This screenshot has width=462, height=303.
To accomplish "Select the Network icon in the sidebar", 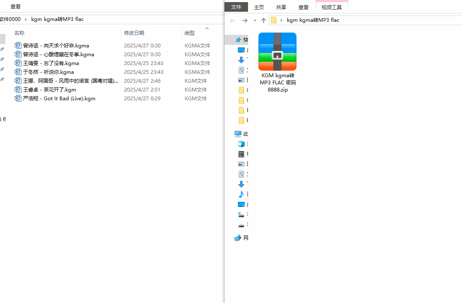I will point(238,238).
